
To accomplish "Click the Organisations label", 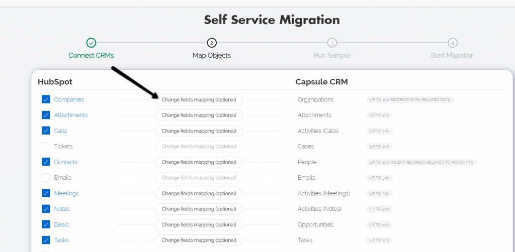I will click(316, 99).
